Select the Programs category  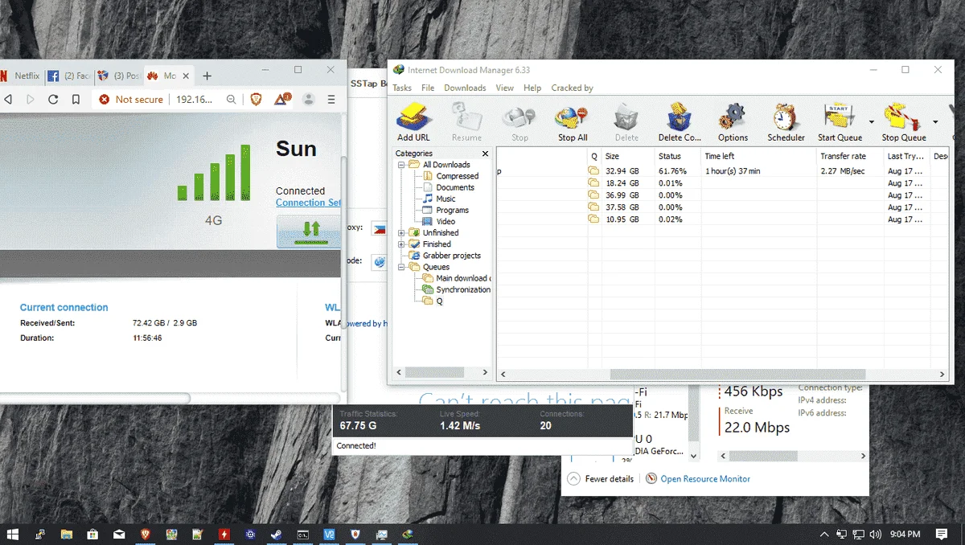[x=452, y=210]
